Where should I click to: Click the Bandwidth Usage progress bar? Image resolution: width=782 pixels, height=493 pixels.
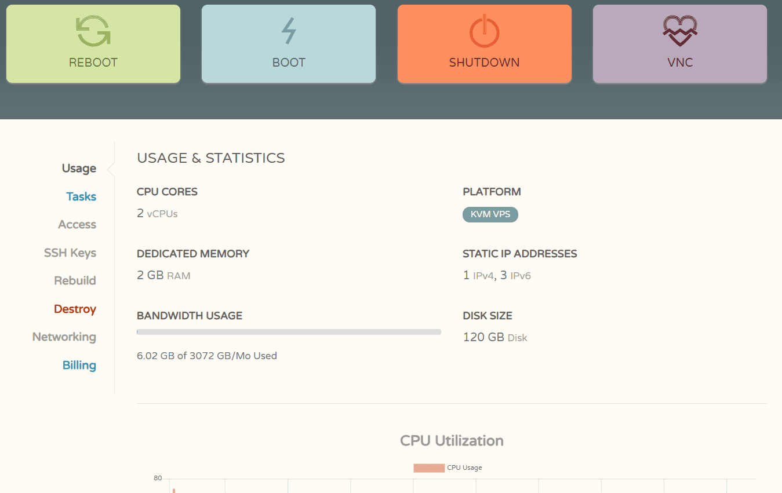coord(289,332)
